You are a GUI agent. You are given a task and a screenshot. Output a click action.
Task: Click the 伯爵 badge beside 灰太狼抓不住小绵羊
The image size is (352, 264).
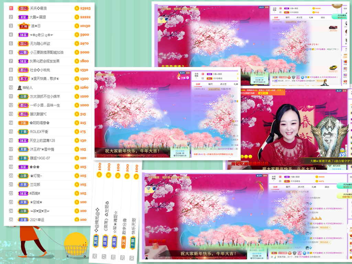(23, 97)
